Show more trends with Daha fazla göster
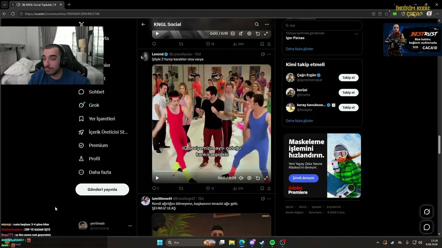 (x=300, y=49)
